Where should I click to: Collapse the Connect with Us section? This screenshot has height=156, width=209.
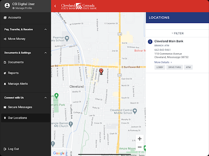pyautogui.click(x=46, y=97)
